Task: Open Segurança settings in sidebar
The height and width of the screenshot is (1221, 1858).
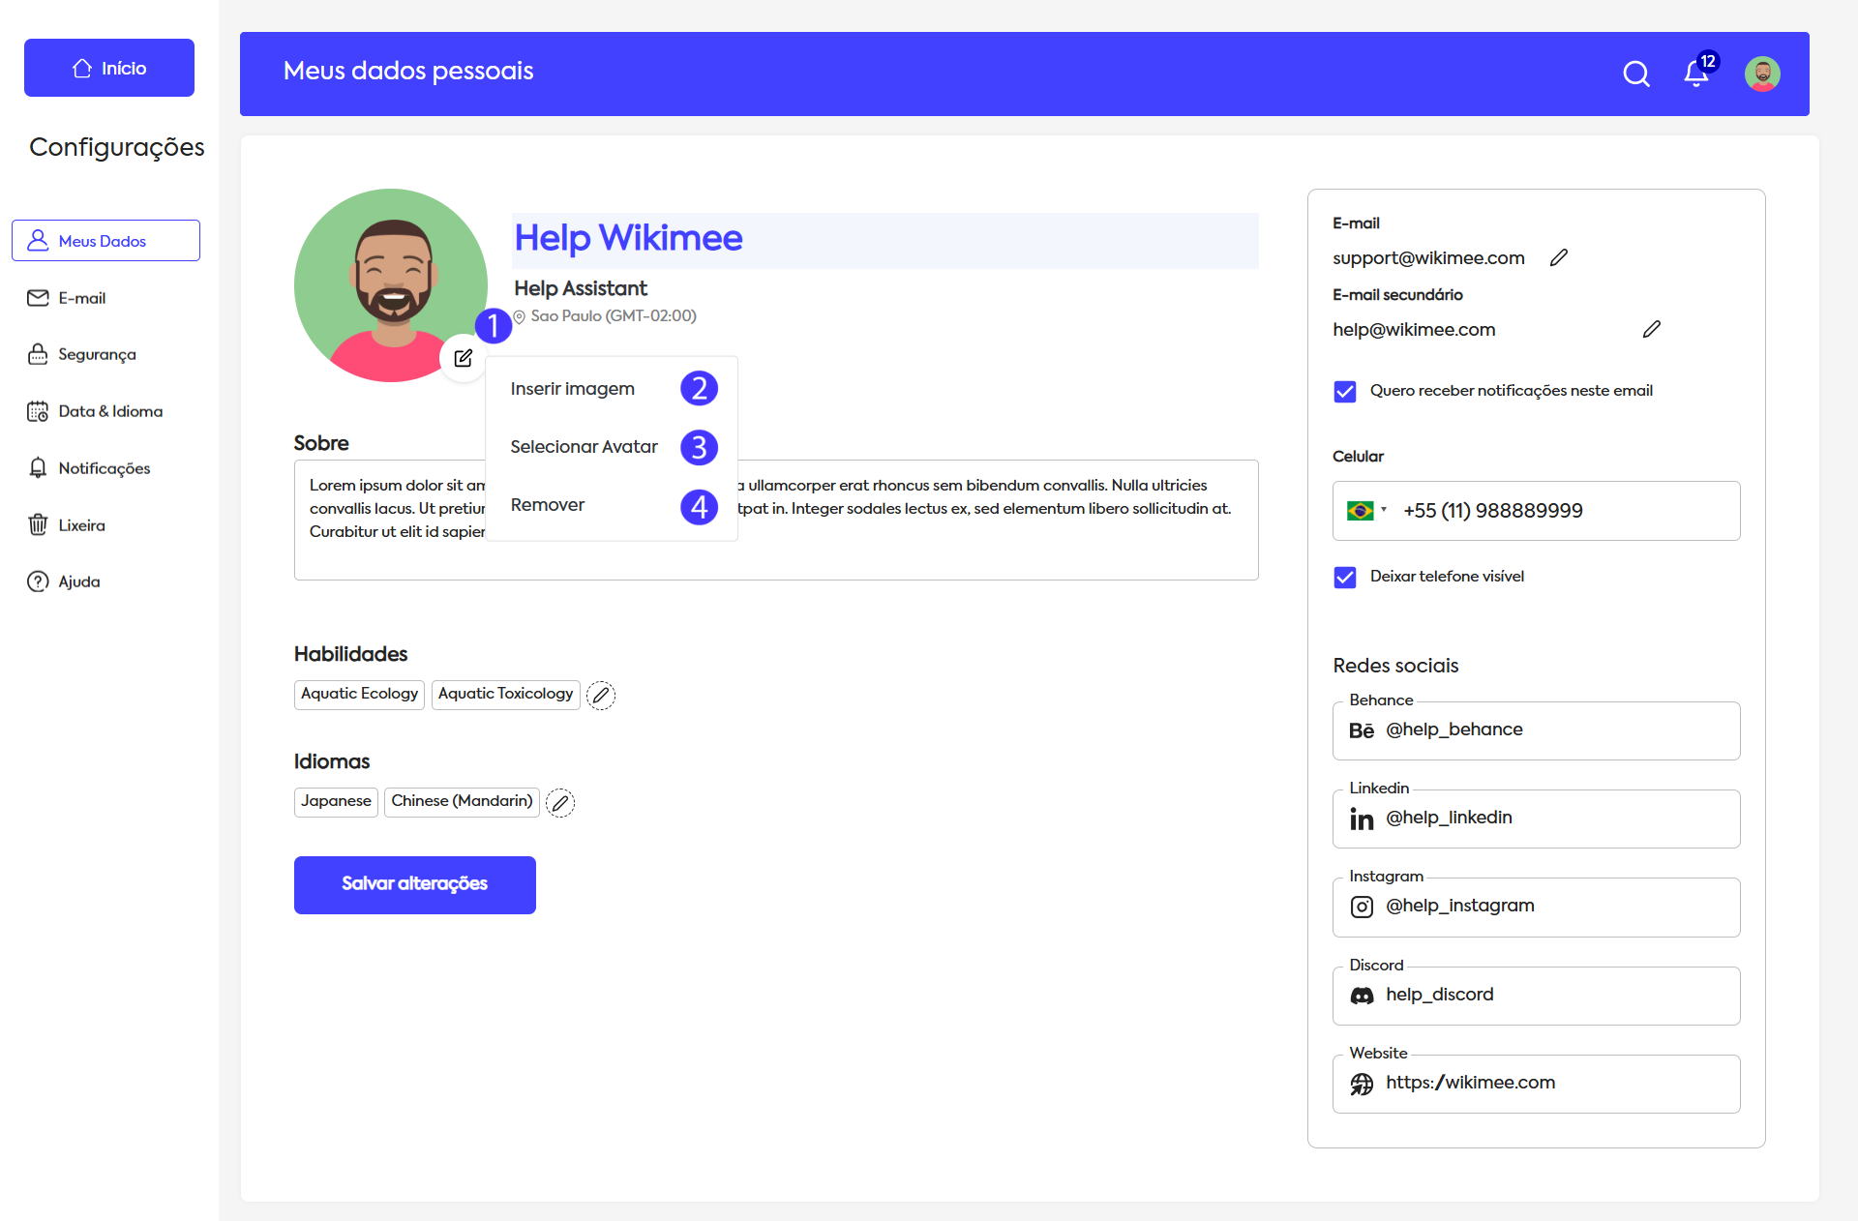Action: pyautogui.click(x=97, y=354)
